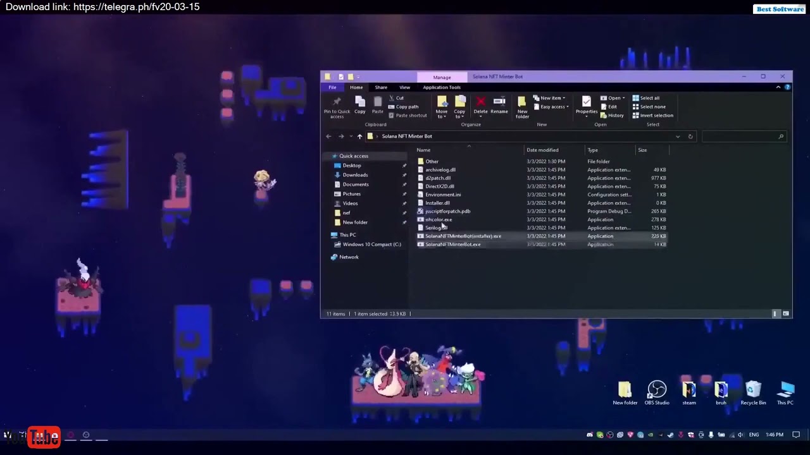Switch to details view icon in status bar
The width and height of the screenshot is (810, 455).
pos(775,313)
